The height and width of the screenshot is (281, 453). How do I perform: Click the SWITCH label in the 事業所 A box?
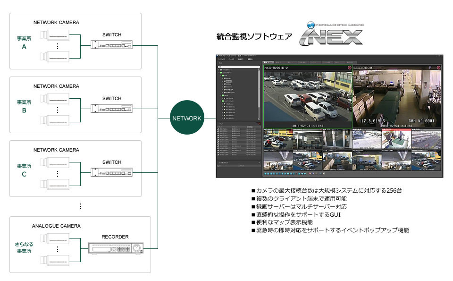[112, 34]
